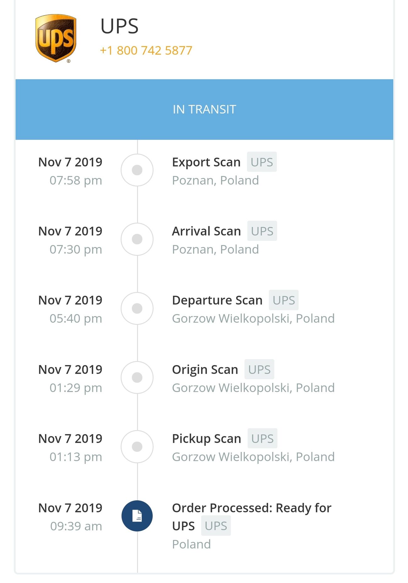Select the Departure Scan timeline marker
The image size is (408, 583).
coord(137,308)
